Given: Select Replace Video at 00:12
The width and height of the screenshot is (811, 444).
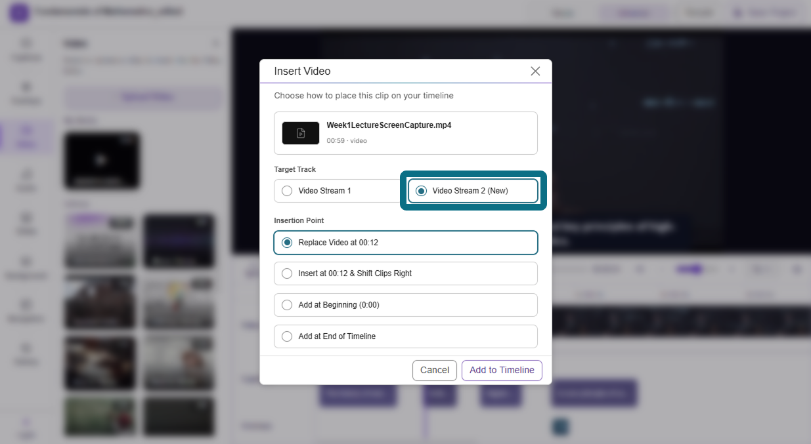Looking at the screenshot, I should pos(406,243).
